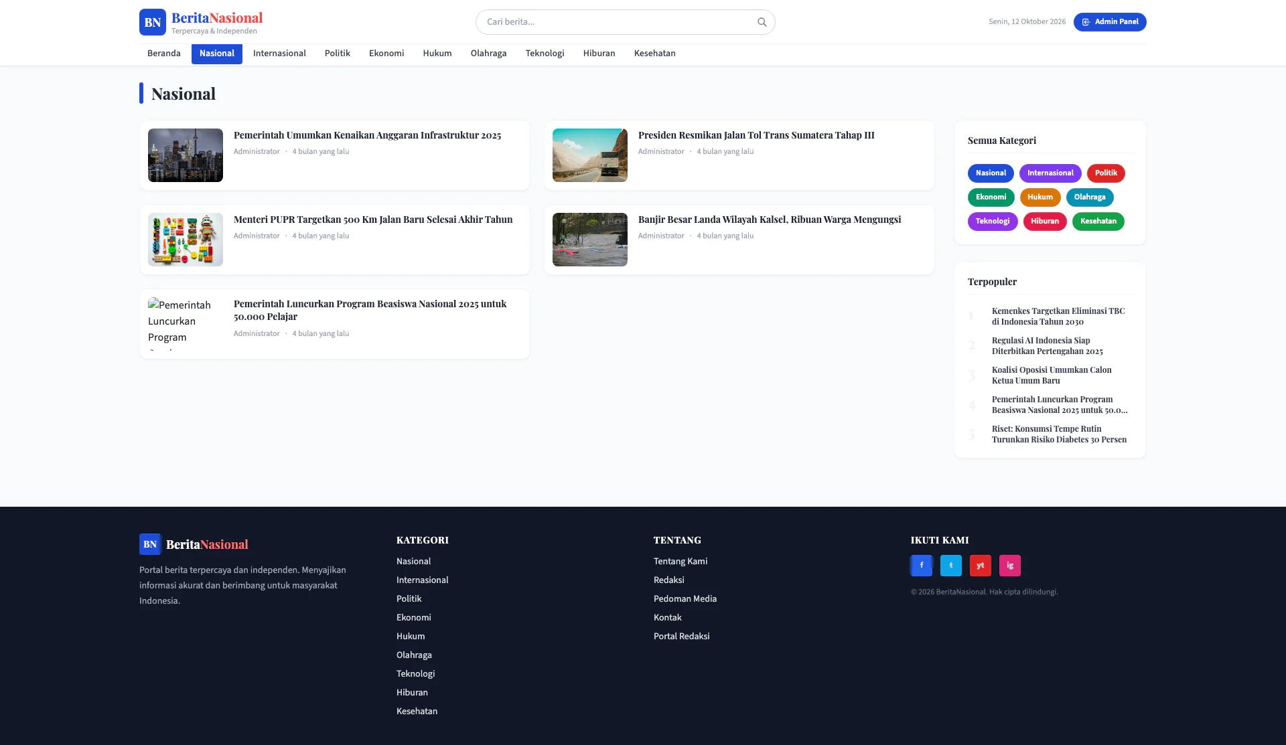1286x745 pixels.
Task: Click BeritaNasional wordmark in the header
Action: 217,18
